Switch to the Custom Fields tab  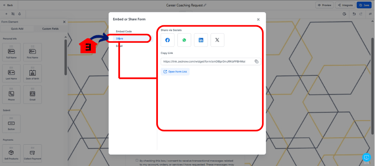tap(50, 29)
